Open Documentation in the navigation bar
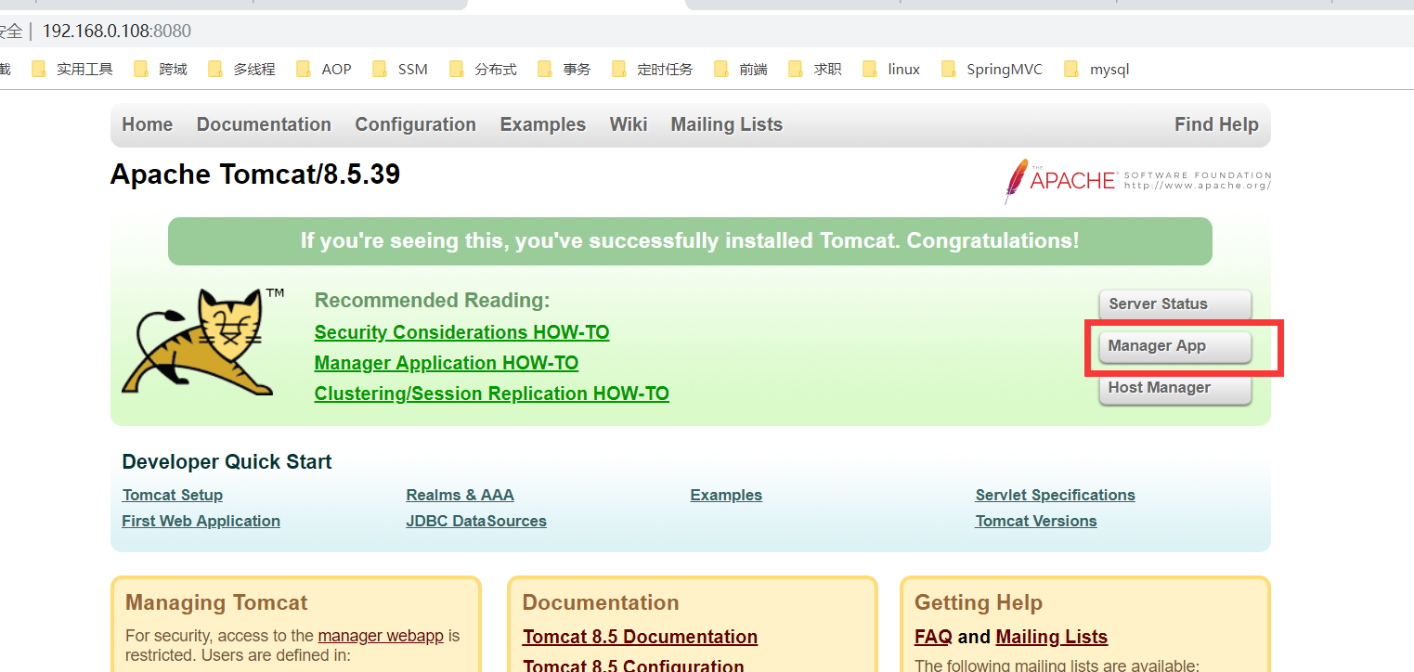 click(264, 124)
